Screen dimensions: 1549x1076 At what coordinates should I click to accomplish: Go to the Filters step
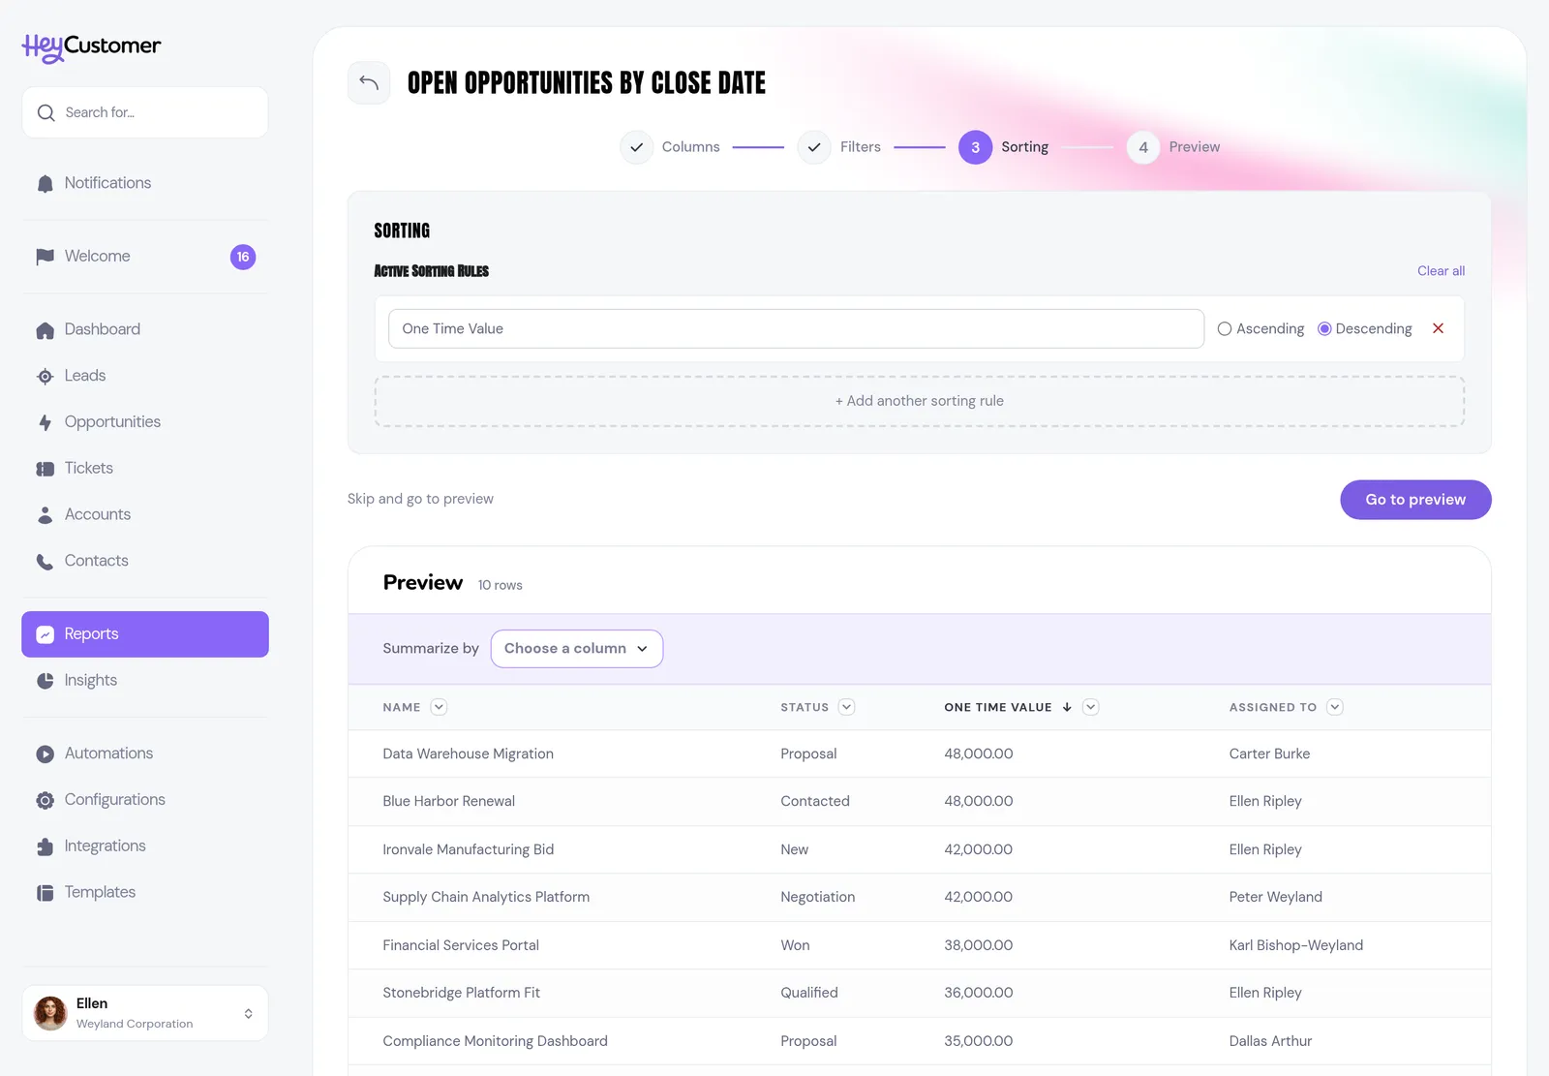[839, 147]
